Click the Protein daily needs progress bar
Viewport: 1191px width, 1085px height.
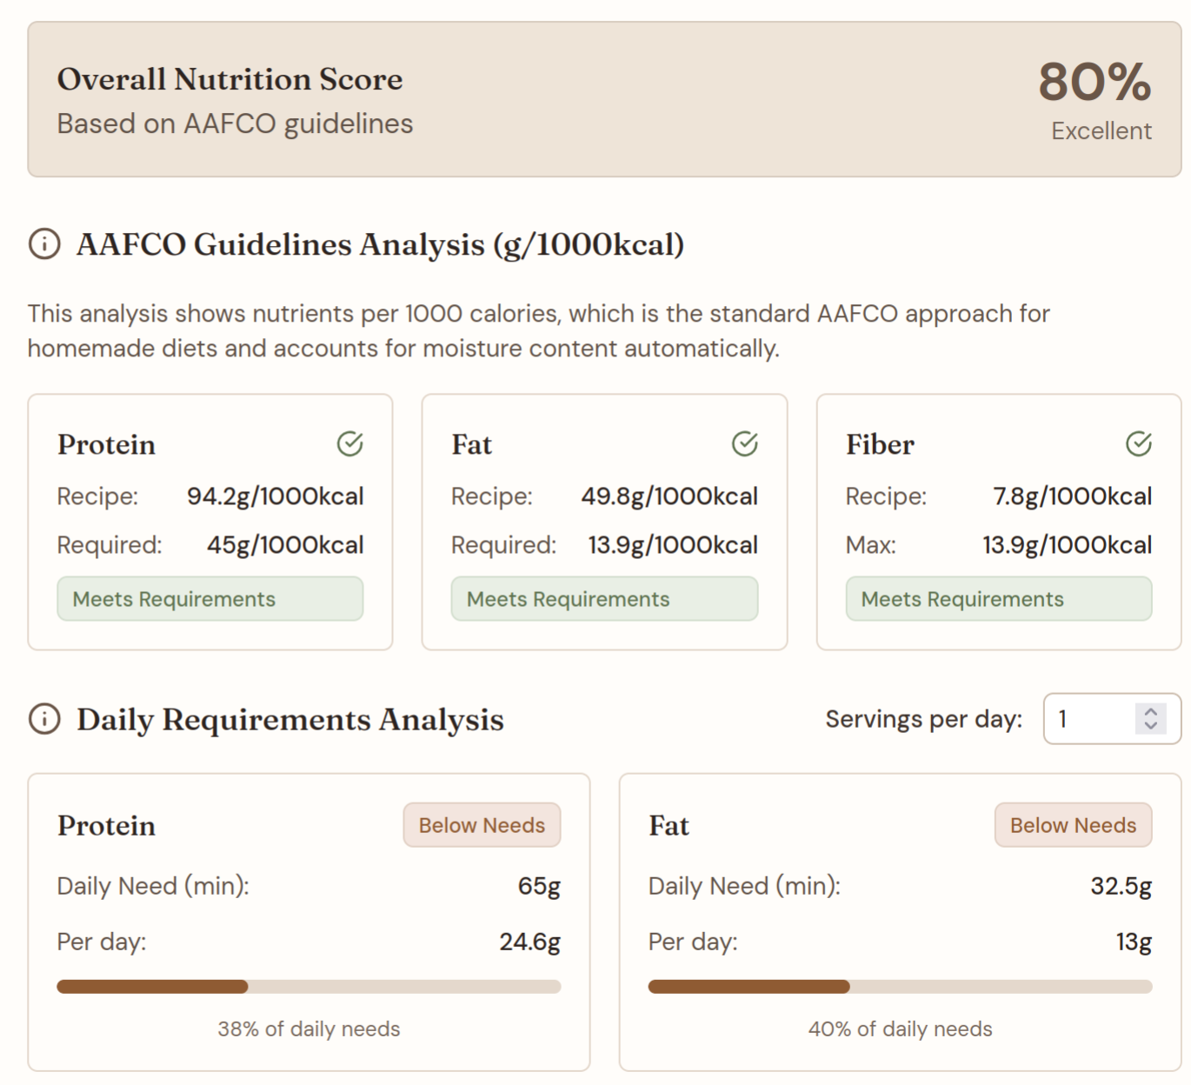(x=308, y=986)
